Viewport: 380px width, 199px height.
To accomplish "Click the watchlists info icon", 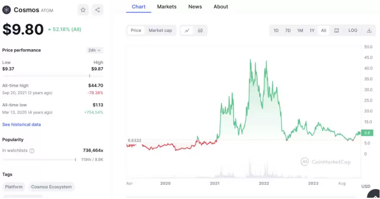I will pyautogui.click(x=32, y=151).
